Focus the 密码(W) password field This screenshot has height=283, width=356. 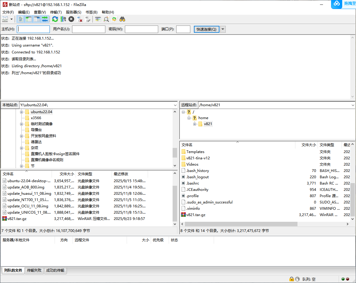click(141, 29)
